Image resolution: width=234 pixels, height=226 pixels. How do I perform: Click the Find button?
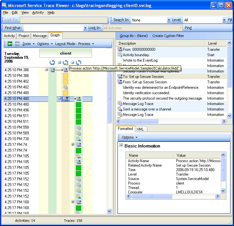point(188,28)
